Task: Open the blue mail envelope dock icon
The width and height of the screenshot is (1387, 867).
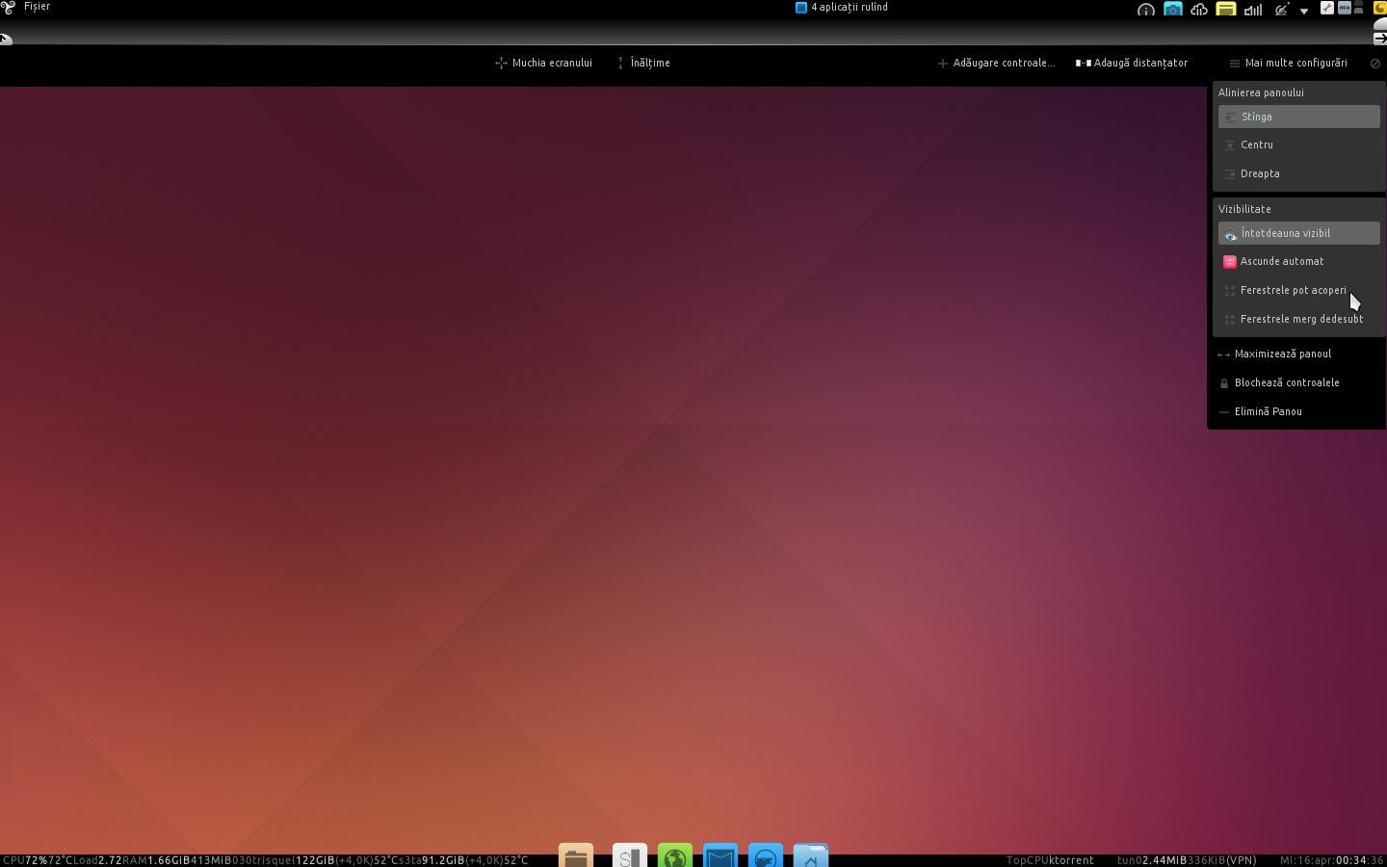Action: coord(720,855)
